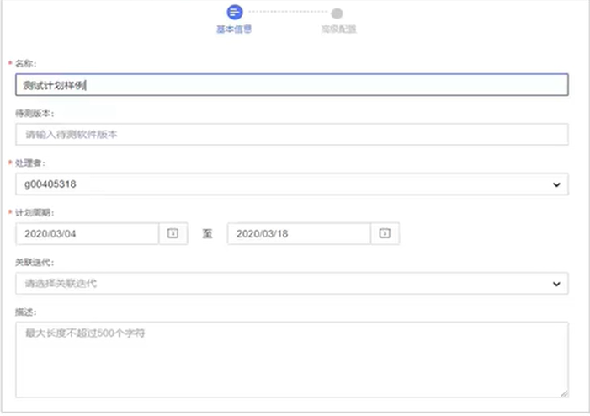Click the textarea resize handle in 描述
This screenshot has height=416, width=590.
(x=564, y=393)
